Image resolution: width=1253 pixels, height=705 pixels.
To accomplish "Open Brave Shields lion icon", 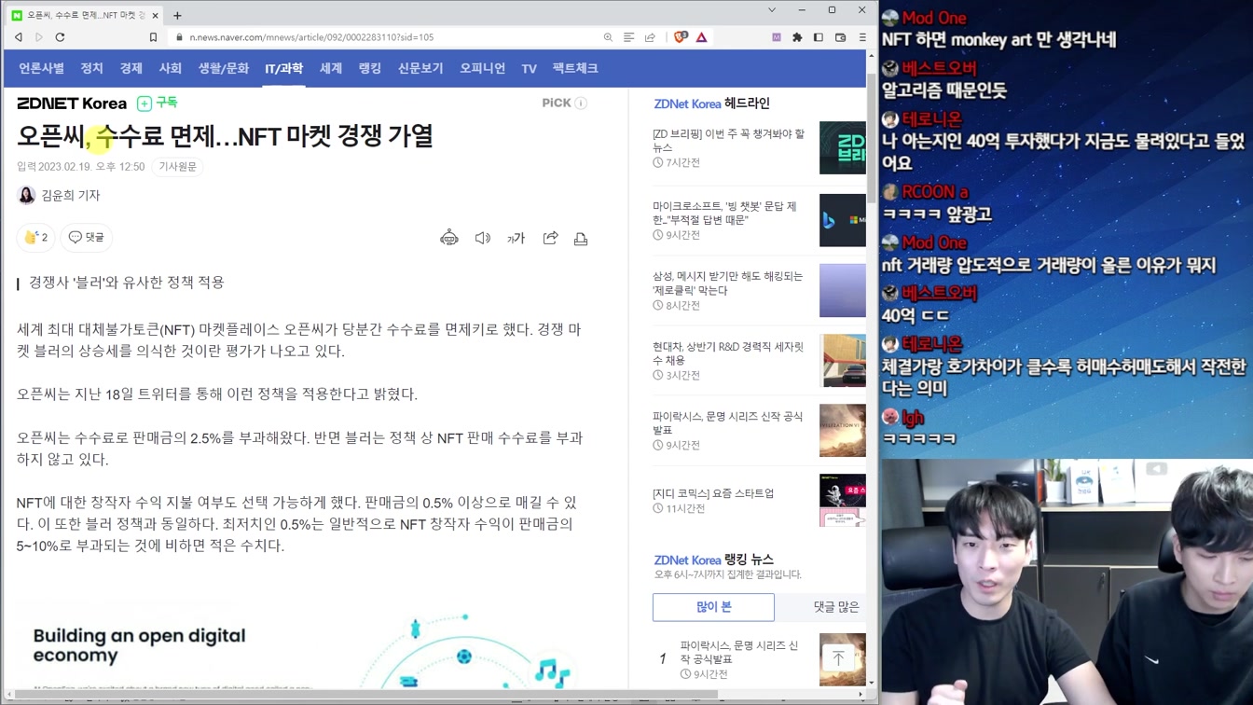I will [681, 37].
